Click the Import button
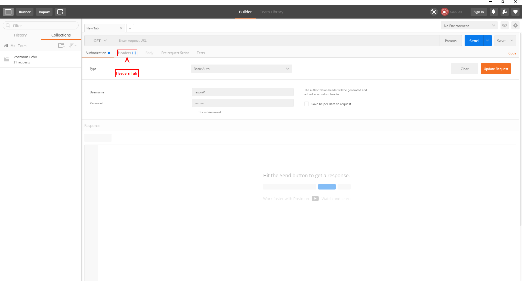Image resolution: width=522 pixels, height=281 pixels. pyautogui.click(x=44, y=12)
